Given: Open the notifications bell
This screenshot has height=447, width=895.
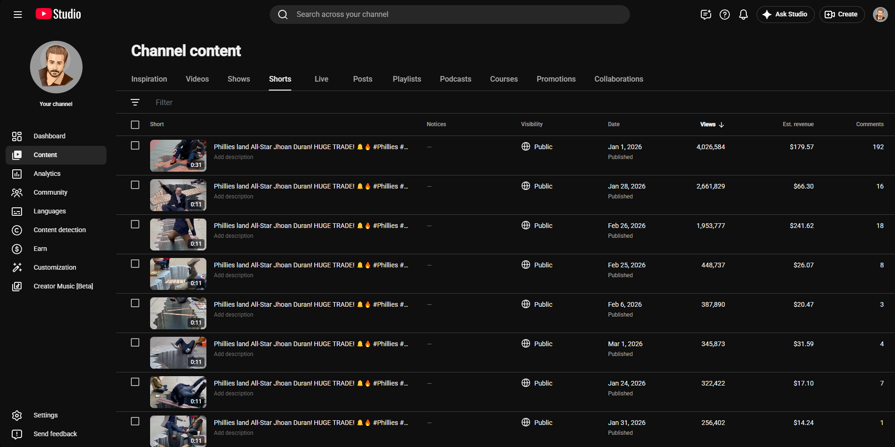Looking at the screenshot, I should point(743,15).
